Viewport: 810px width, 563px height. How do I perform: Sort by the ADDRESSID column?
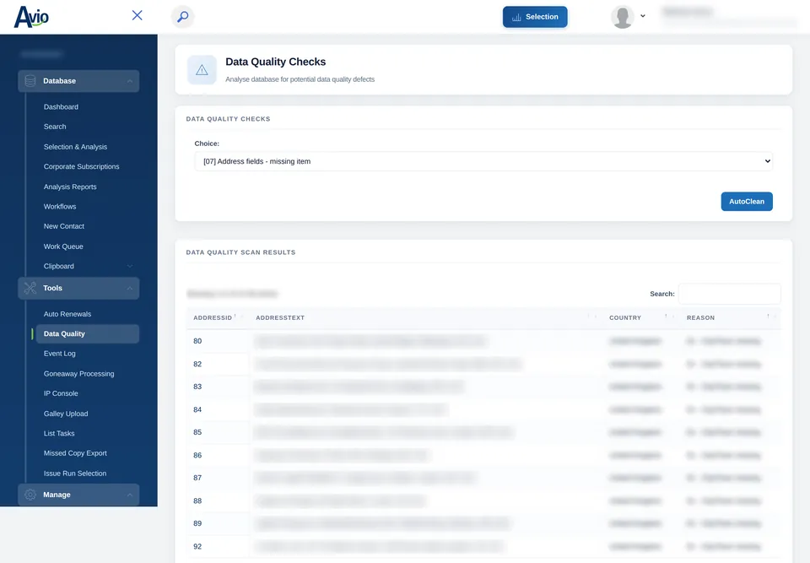214,317
